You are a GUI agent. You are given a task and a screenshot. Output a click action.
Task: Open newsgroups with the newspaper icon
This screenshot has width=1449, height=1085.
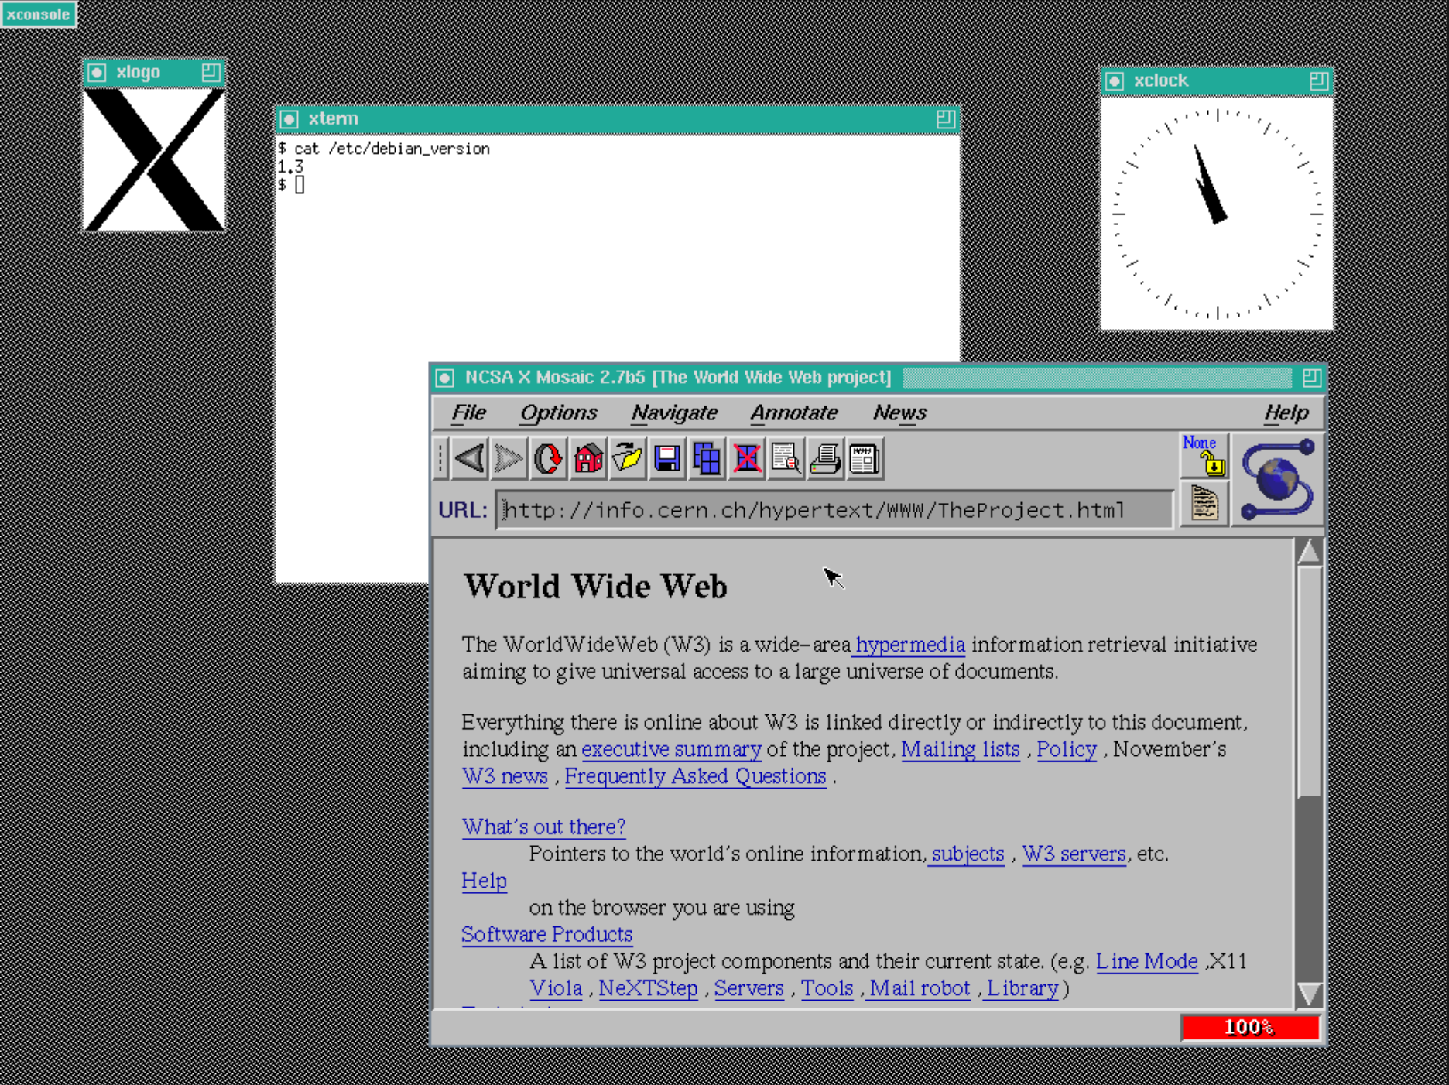click(865, 459)
